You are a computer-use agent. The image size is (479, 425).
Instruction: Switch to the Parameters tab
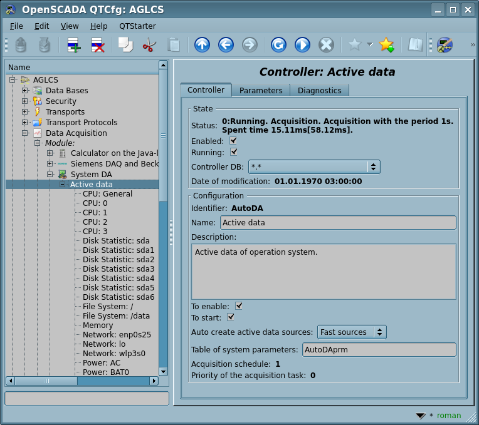[261, 91]
